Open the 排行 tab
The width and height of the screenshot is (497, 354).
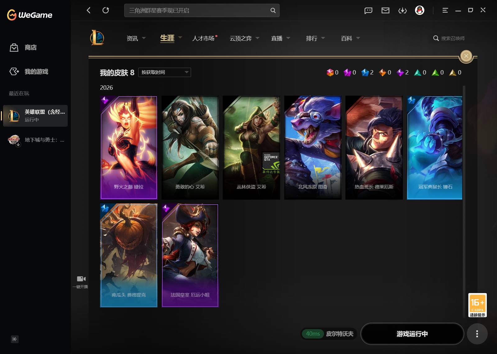(x=312, y=38)
